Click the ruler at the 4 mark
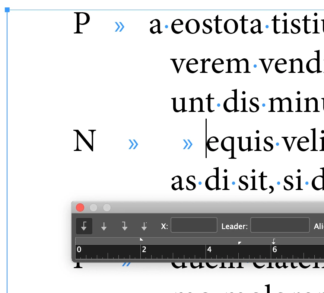The image size is (324, 293). point(209,249)
